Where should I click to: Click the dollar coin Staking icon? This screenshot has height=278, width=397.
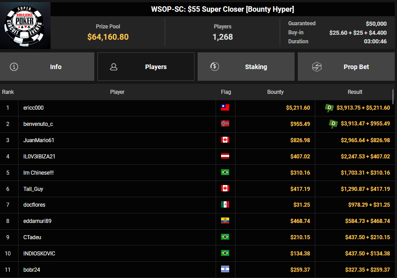coord(215,67)
